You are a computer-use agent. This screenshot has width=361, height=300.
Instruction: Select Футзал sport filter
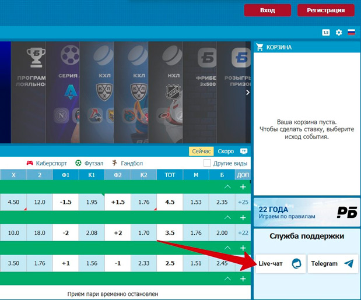coord(89,163)
